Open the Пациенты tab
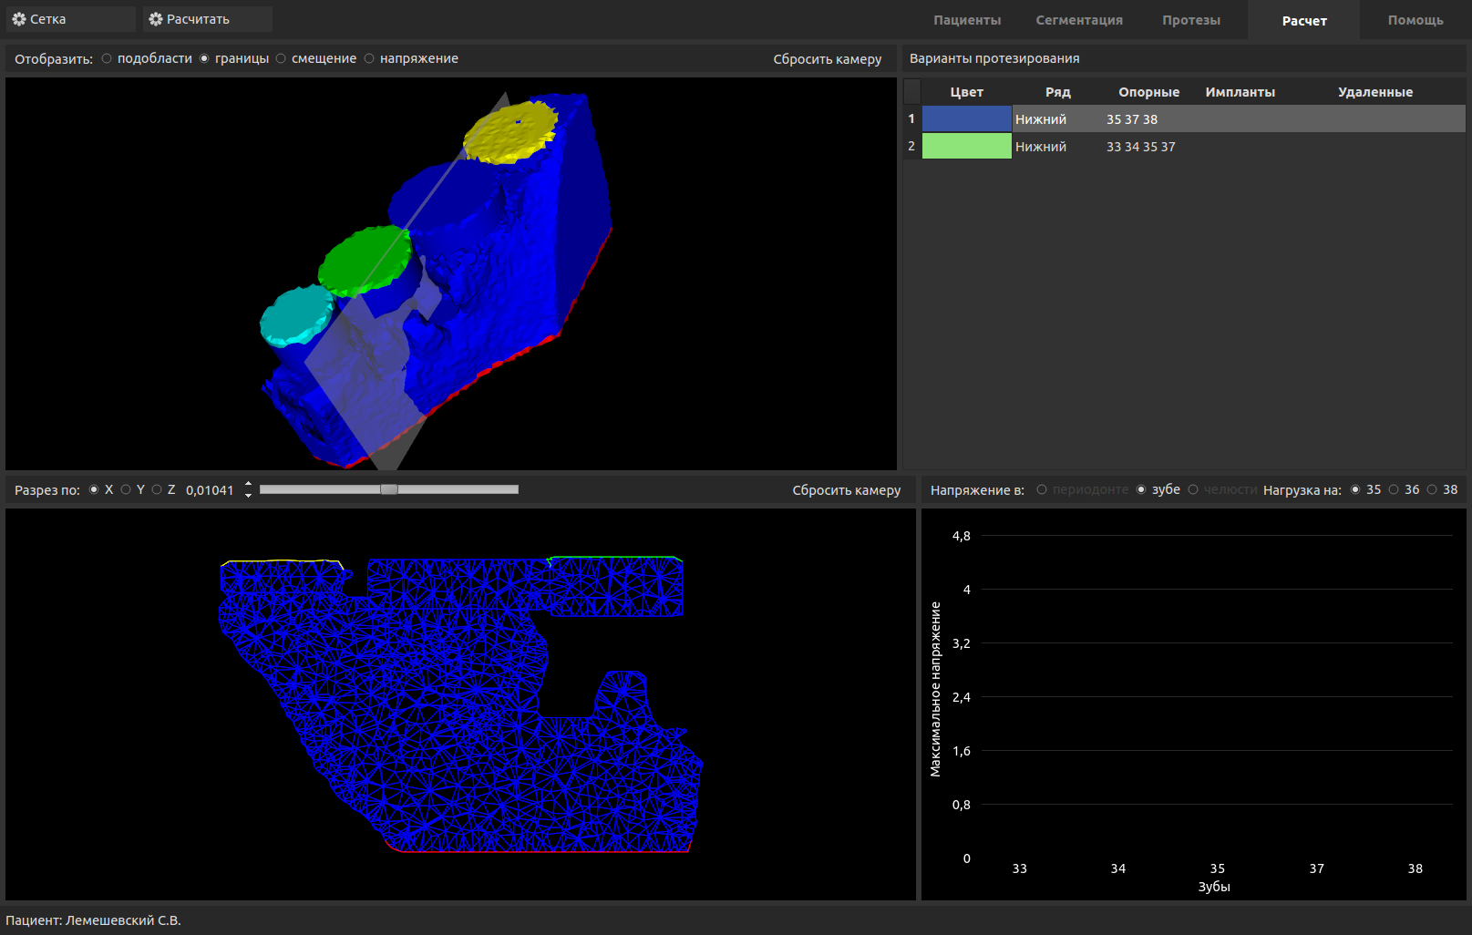The width and height of the screenshot is (1472, 935). tap(967, 20)
